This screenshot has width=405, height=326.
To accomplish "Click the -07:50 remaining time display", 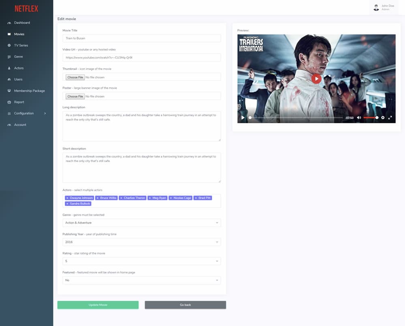I will (x=349, y=118).
